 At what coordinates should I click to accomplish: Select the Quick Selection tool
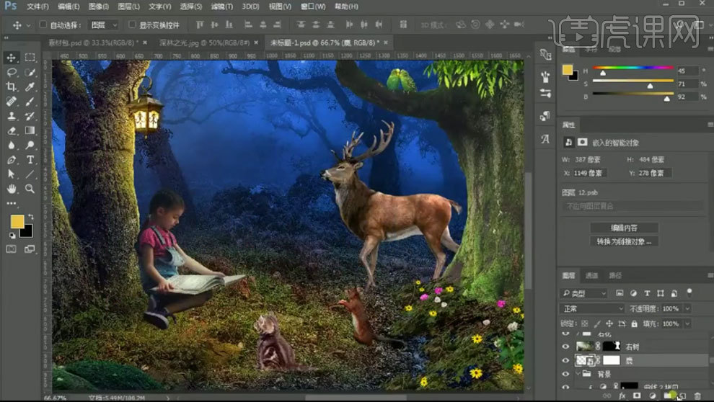click(x=30, y=72)
